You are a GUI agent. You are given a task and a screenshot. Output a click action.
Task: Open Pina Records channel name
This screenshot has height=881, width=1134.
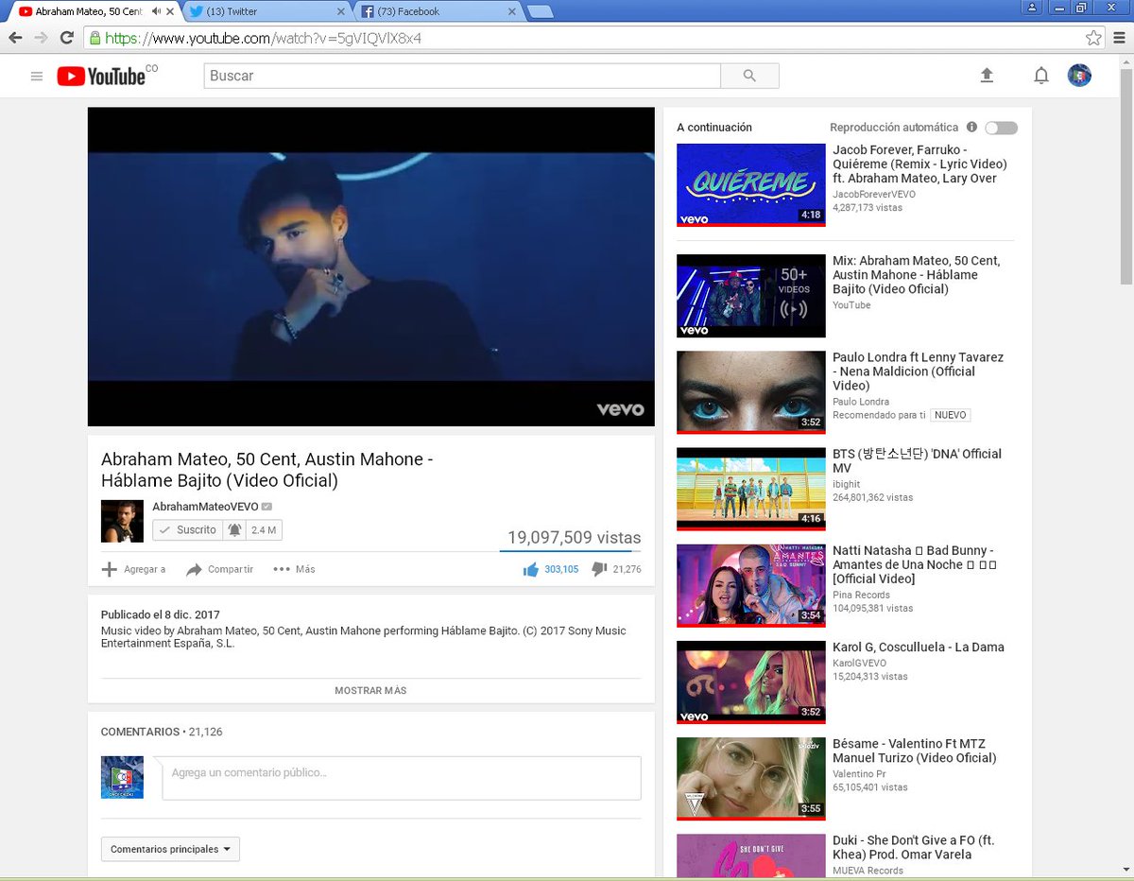[861, 595]
